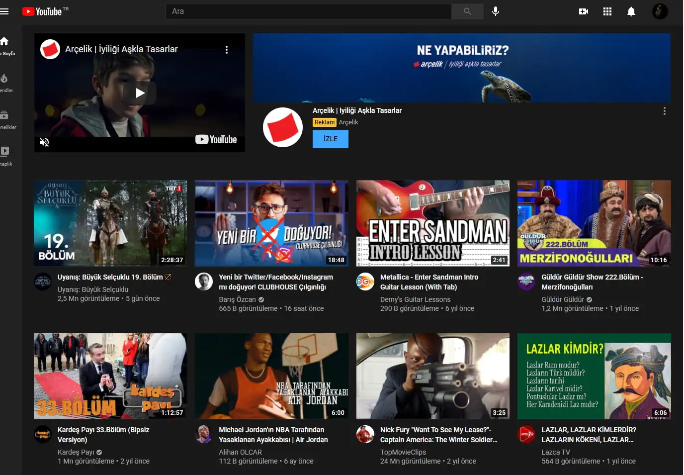Open the create video camera icon
The height and width of the screenshot is (475, 684).
583,11
